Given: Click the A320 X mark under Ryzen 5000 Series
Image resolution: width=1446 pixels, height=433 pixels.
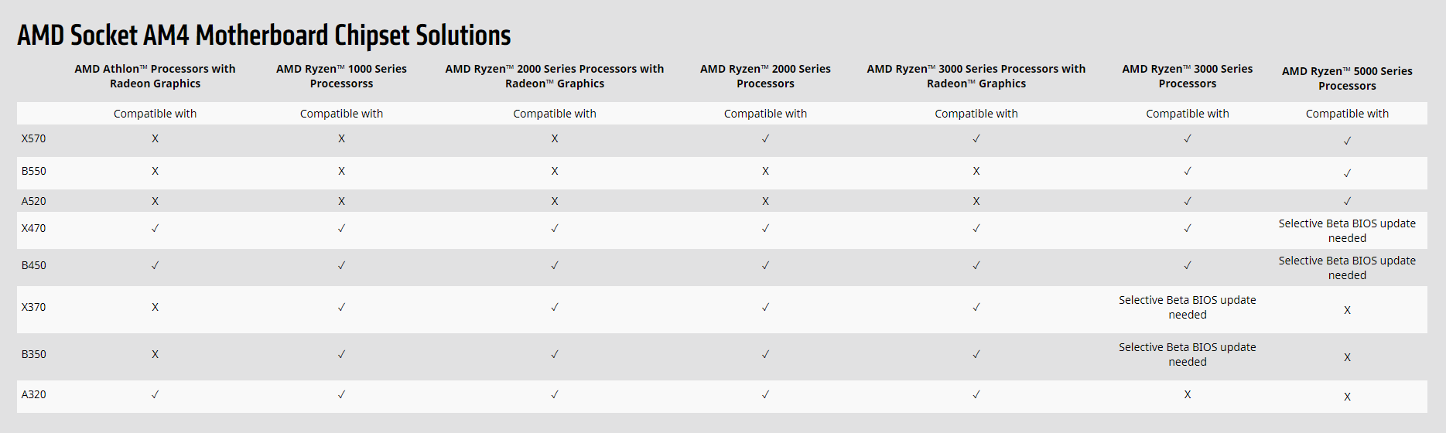Looking at the screenshot, I should (x=1347, y=397).
